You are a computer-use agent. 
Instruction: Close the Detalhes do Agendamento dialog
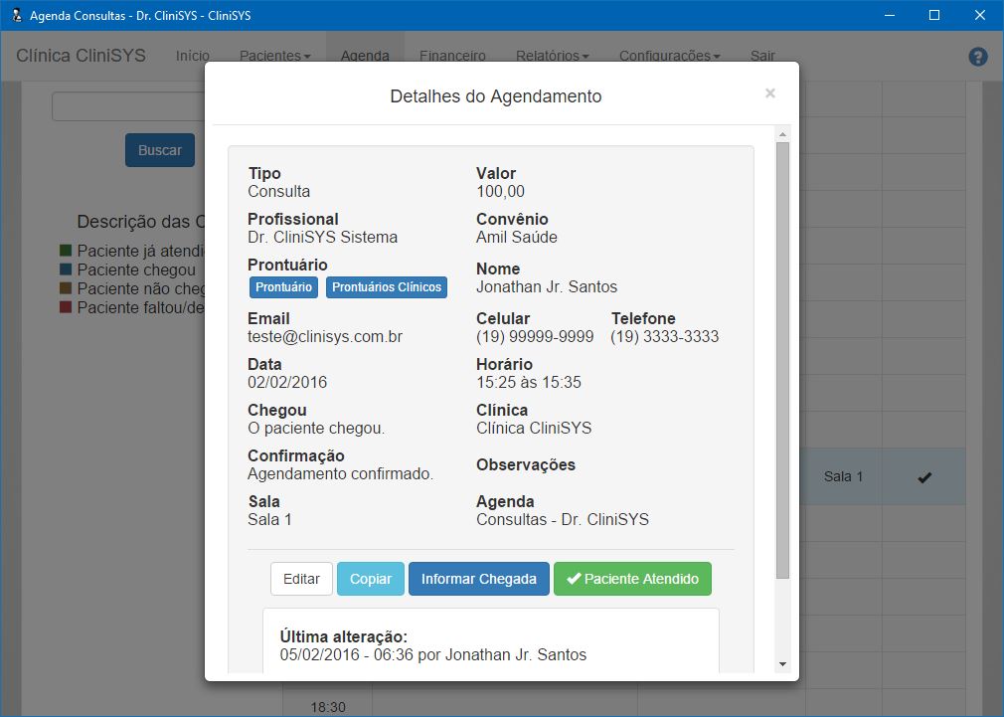(x=769, y=93)
